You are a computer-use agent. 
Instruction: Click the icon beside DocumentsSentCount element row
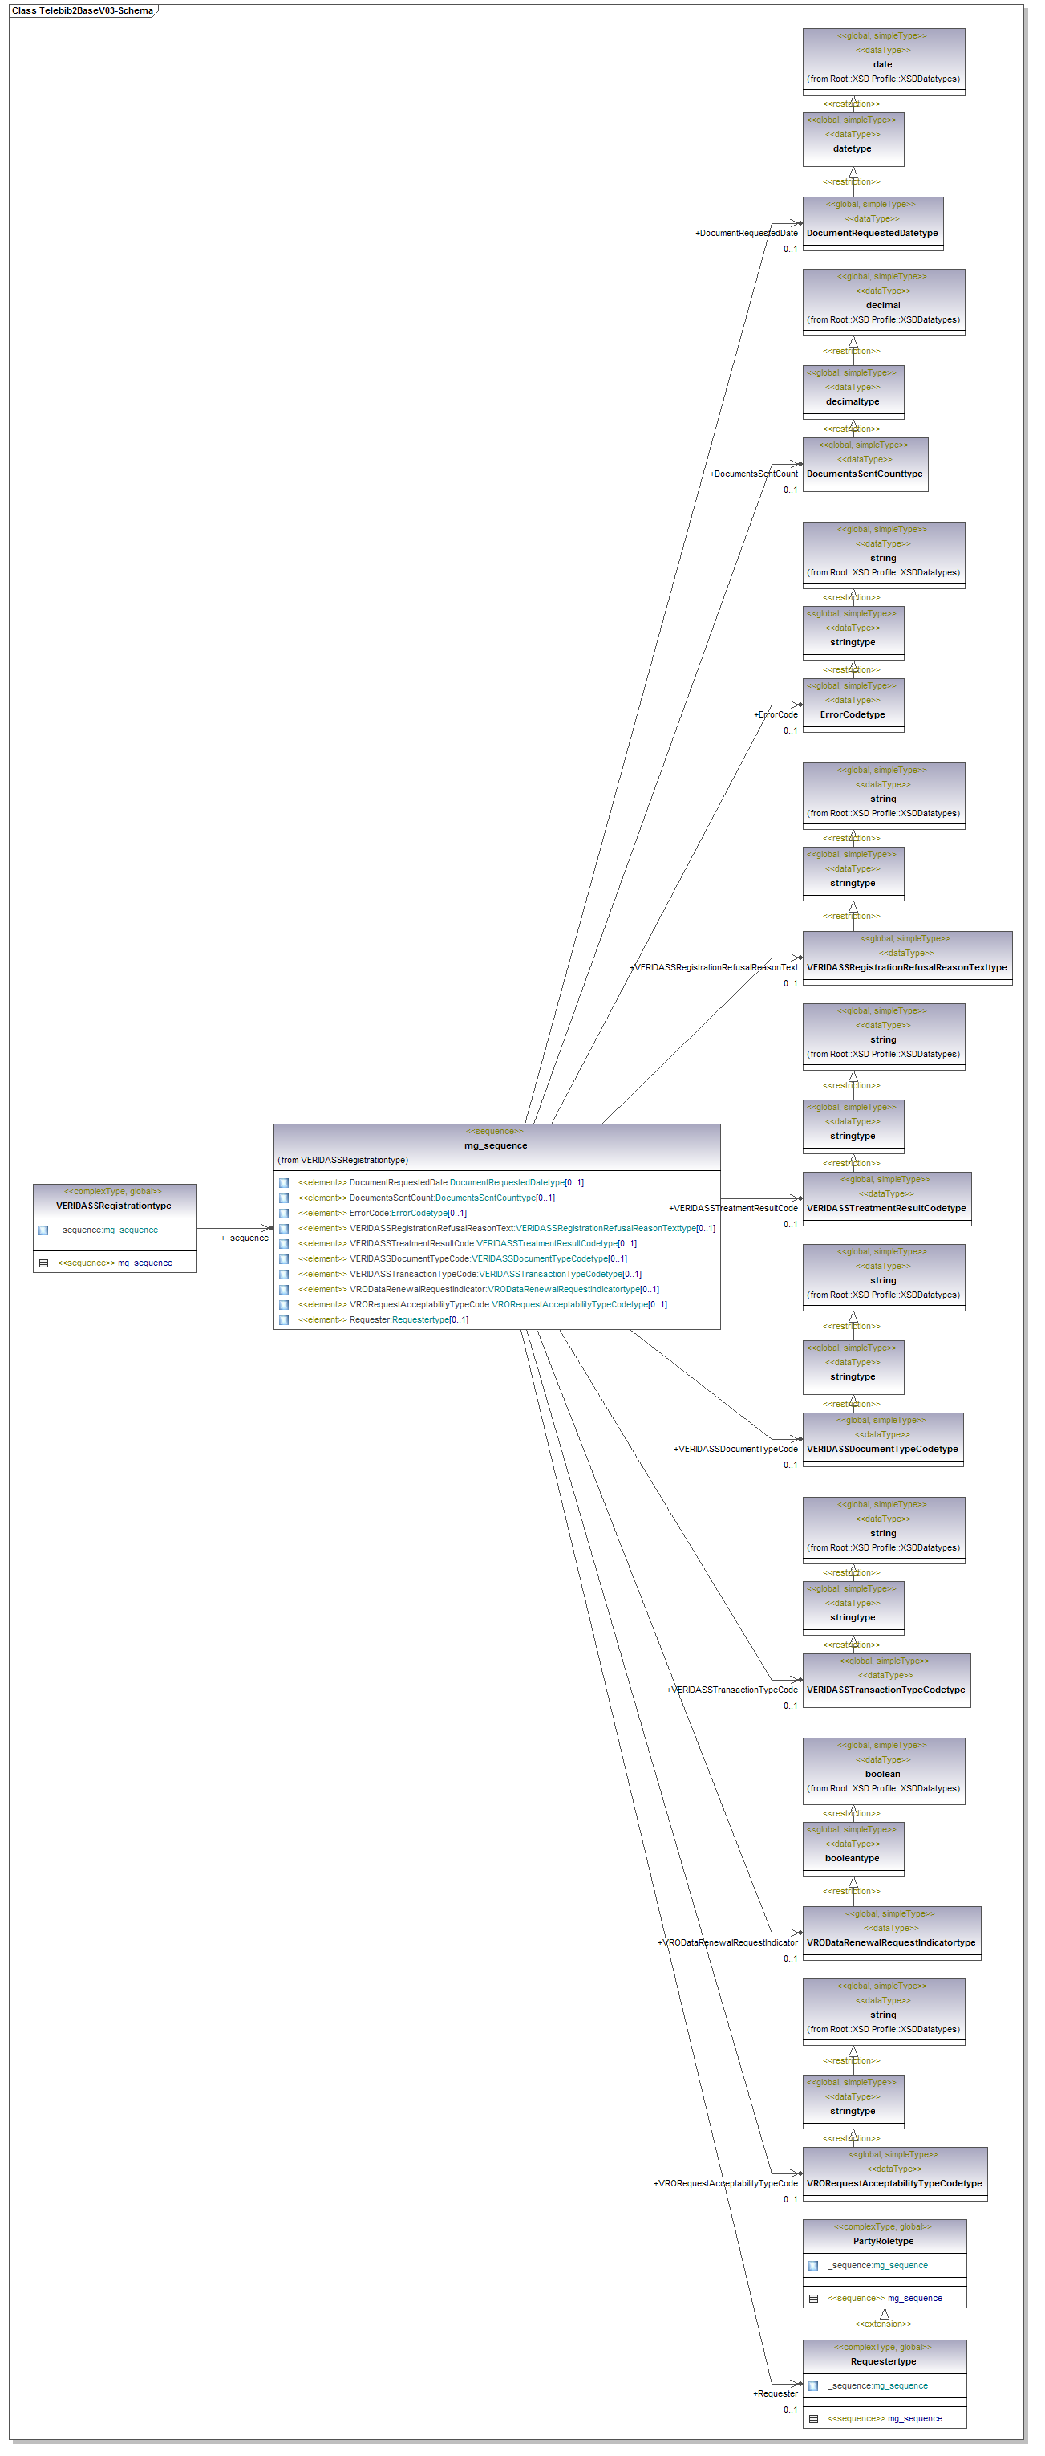click(284, 1198)
